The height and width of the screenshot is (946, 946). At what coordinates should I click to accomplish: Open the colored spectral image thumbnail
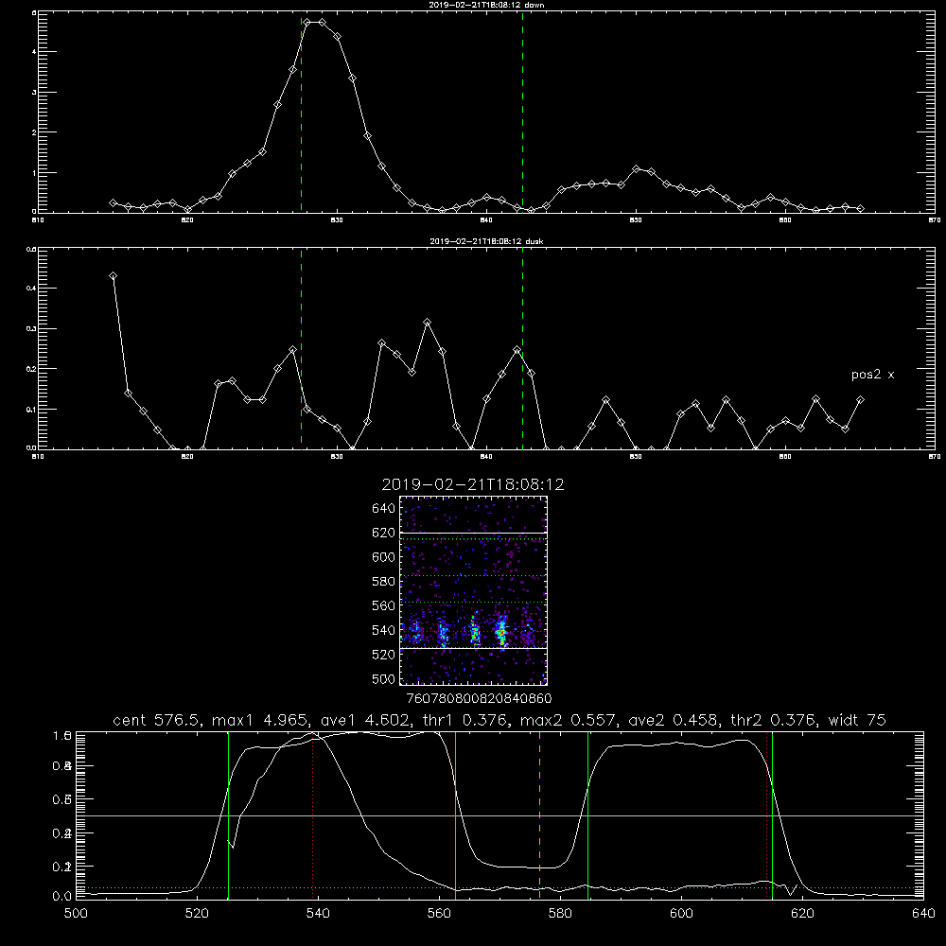[x=473, y=590]
